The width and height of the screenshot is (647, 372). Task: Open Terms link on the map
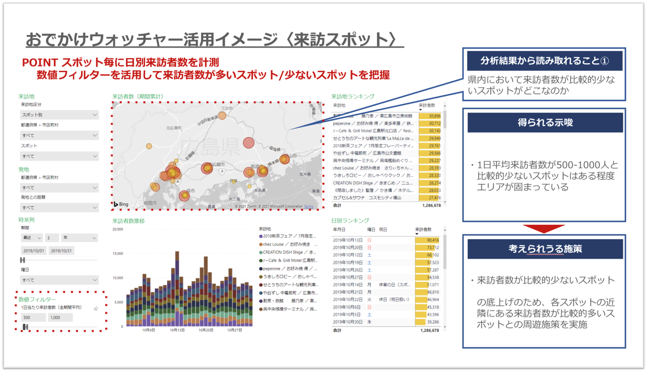308,206
